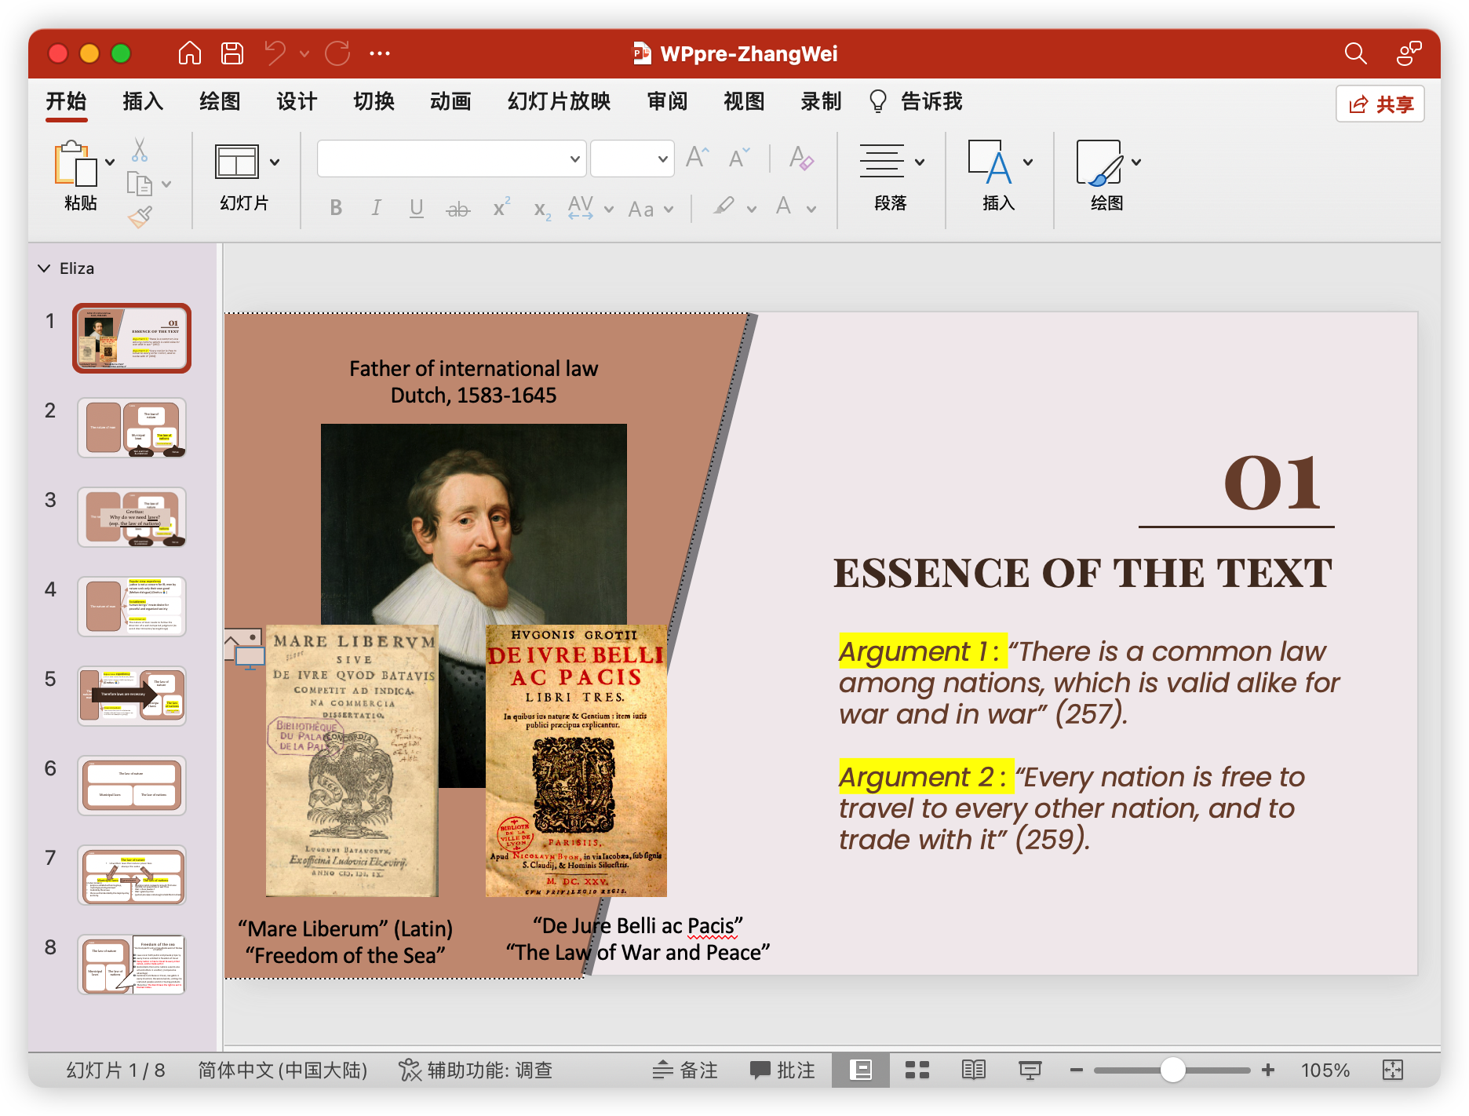Insert a new slide with 幻灯片 icon
The height and width of the screenshot is (1116, 1469).
pyautogui.click(x=236, y=162)
